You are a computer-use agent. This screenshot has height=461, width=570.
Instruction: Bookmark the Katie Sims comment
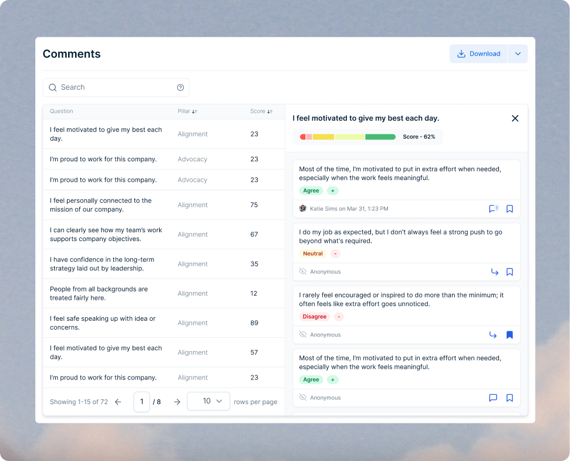coord(510,209)
